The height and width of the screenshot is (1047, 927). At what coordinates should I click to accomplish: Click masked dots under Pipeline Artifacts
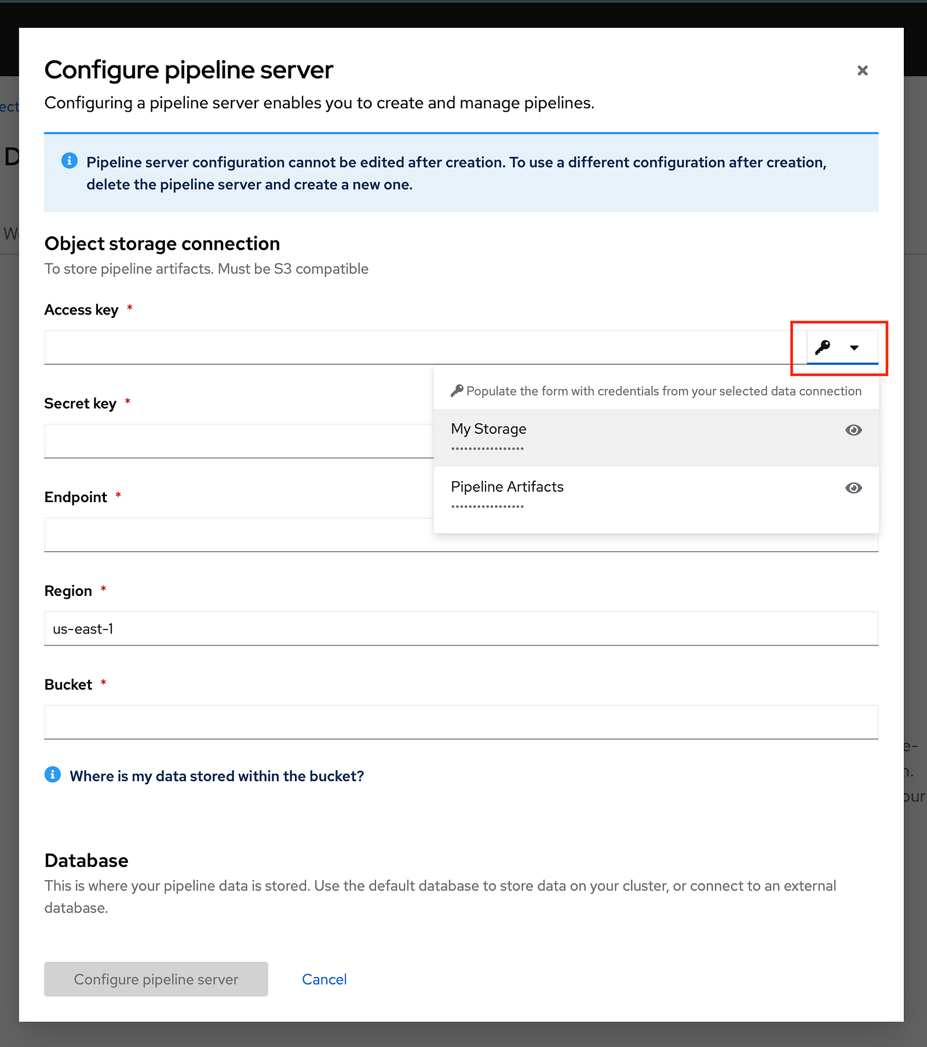(x=487, y=507)
